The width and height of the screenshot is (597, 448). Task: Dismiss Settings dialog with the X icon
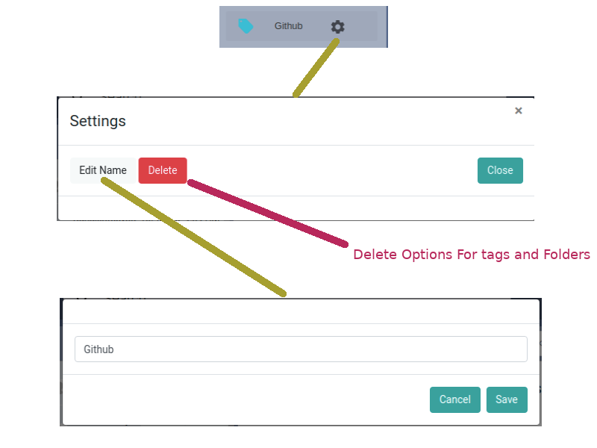click(x=519, y=111)
